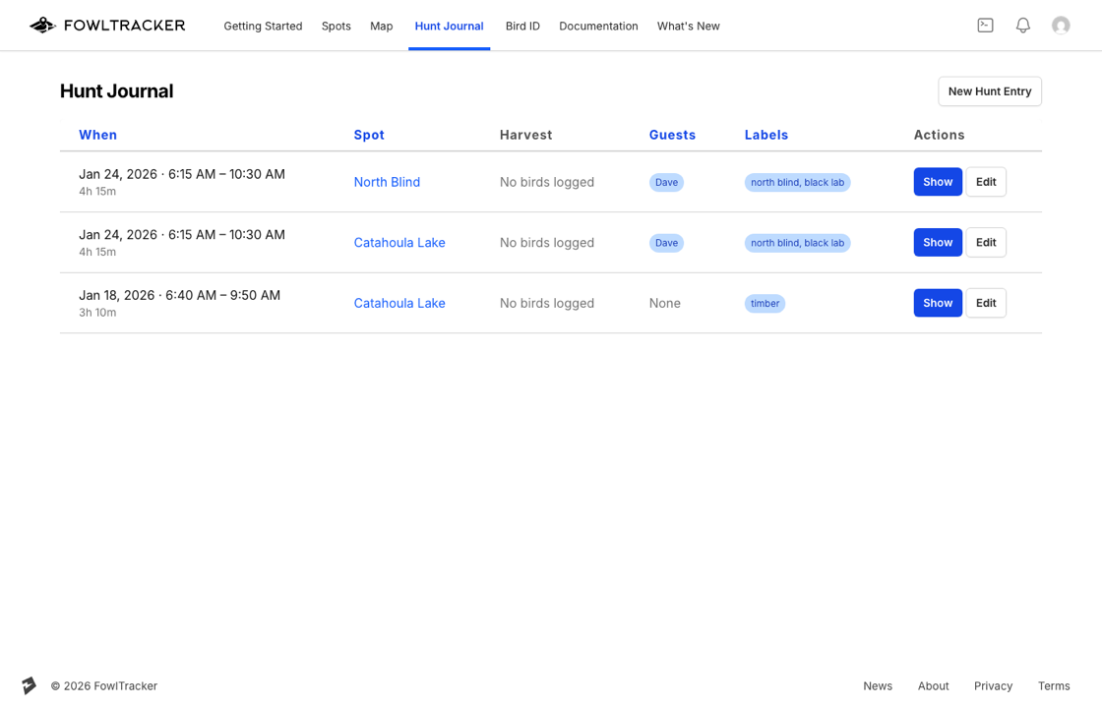Viewport: 1102px width, 708px height.
Task: Show the Jan 18 hunt entry
Action: [x=938, y=303]
